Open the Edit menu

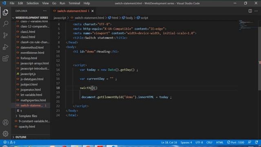tap(20, 3)
